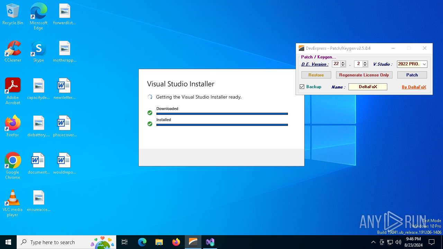Switch to DevExpress keygen taskbar button

193,242
